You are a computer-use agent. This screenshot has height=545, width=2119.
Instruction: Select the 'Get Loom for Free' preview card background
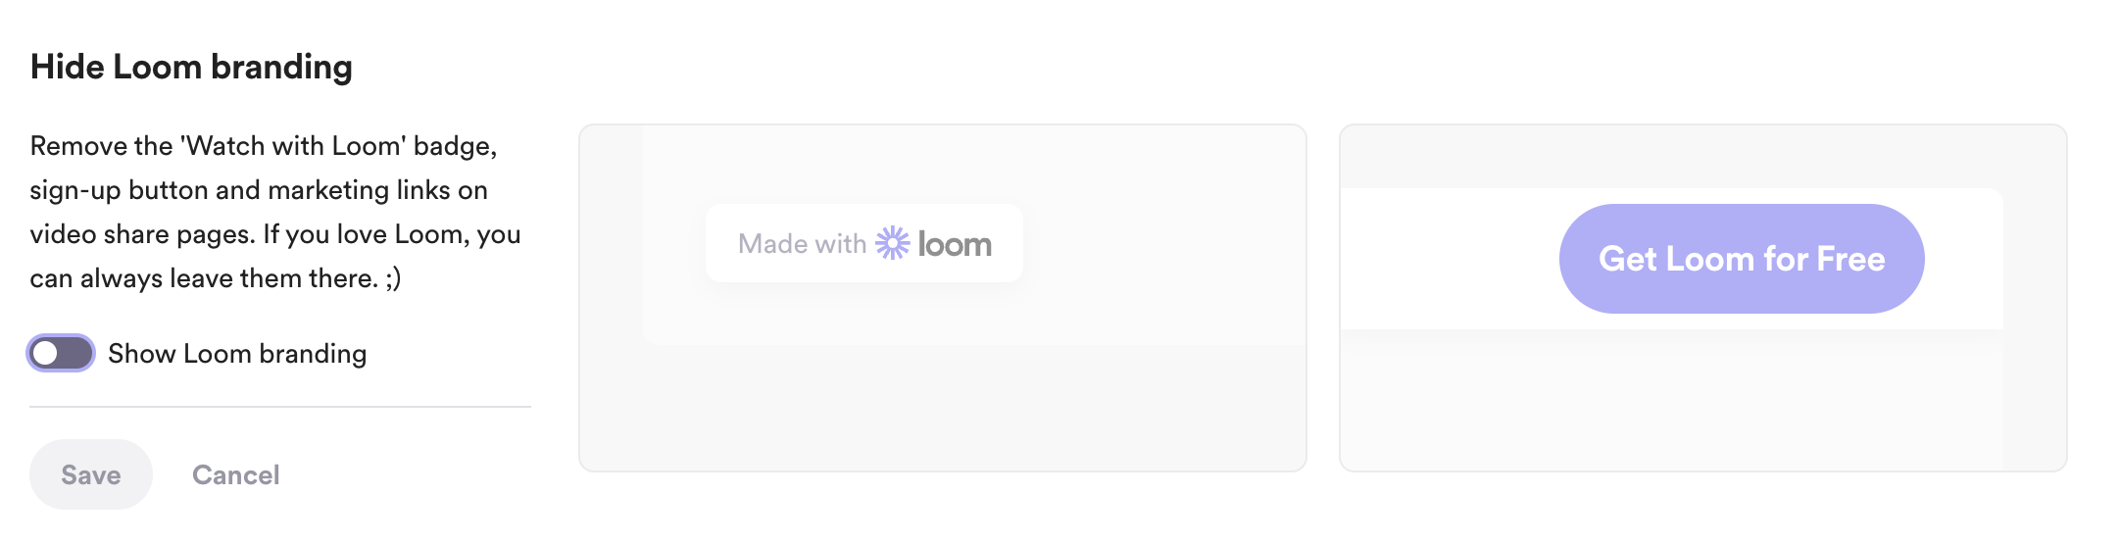click(x=1701, y=157)
